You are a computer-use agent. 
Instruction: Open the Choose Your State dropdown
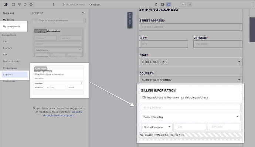click(x=191, y=62)
